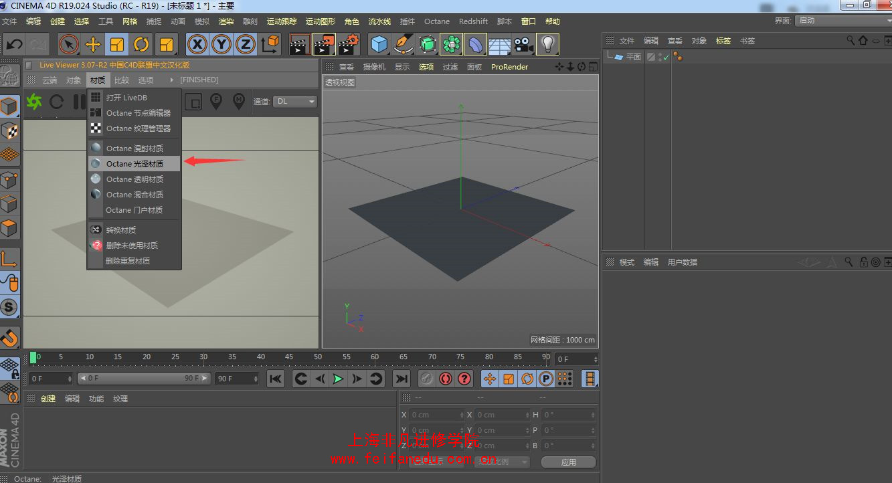This screenshot has height=483, width=892.
Task: Restart the Live Viewer render
Action: tap(57, 102)
